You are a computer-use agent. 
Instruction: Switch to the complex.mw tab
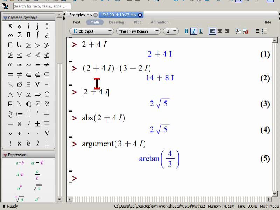coord(81,15)
